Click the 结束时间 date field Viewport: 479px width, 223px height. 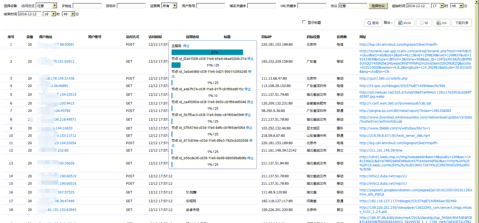click(x=30, y=14)
